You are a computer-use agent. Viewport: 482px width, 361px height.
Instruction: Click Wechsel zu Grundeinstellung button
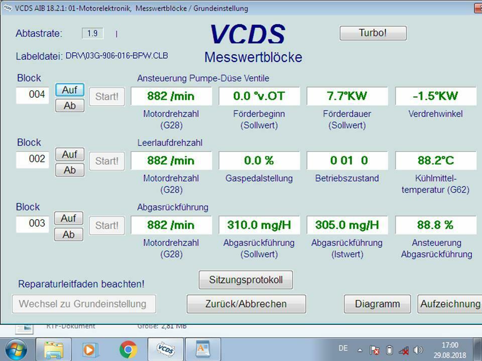pos(84,304)
